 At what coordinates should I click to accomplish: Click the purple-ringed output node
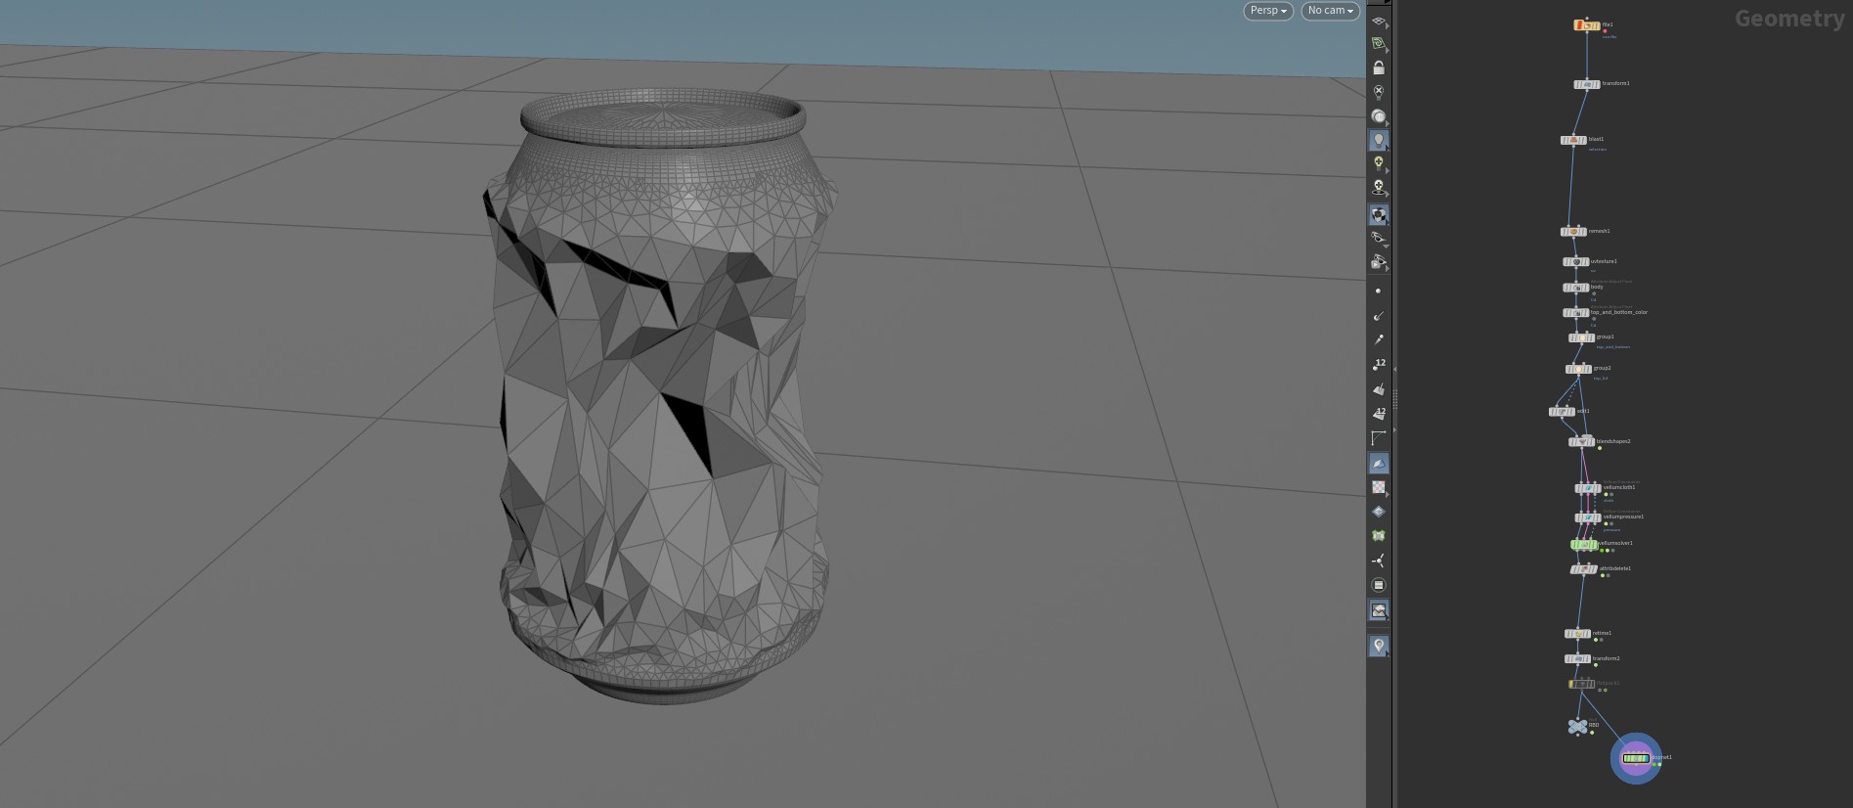(x=1636, y=758)
